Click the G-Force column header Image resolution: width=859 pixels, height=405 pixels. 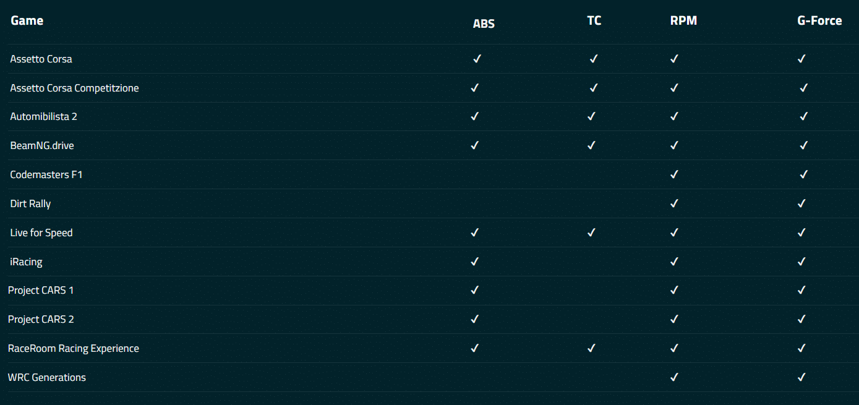click(819, 20)
